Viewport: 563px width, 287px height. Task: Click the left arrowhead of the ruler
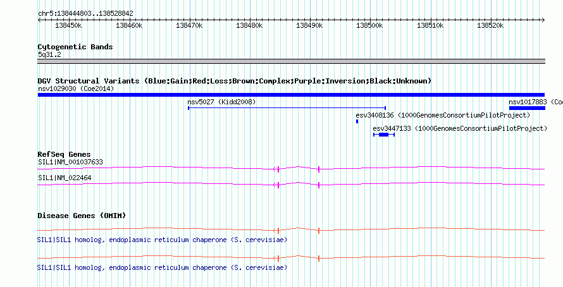[39, 20]
